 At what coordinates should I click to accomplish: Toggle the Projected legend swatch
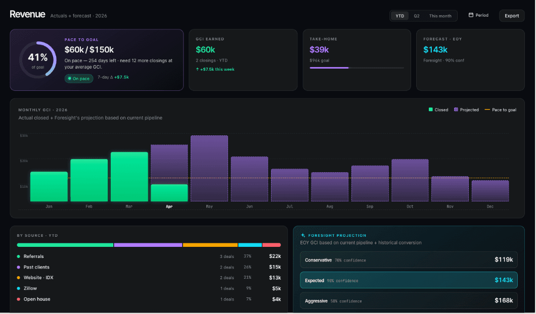click(456, 110)
